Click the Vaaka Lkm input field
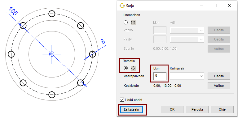 pos(160,30)
